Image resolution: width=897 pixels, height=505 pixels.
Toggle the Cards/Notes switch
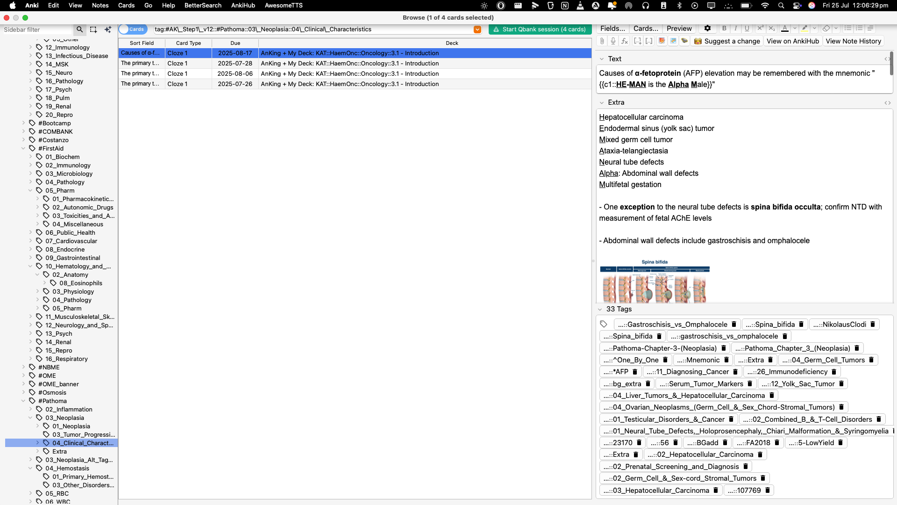(133, 29)
